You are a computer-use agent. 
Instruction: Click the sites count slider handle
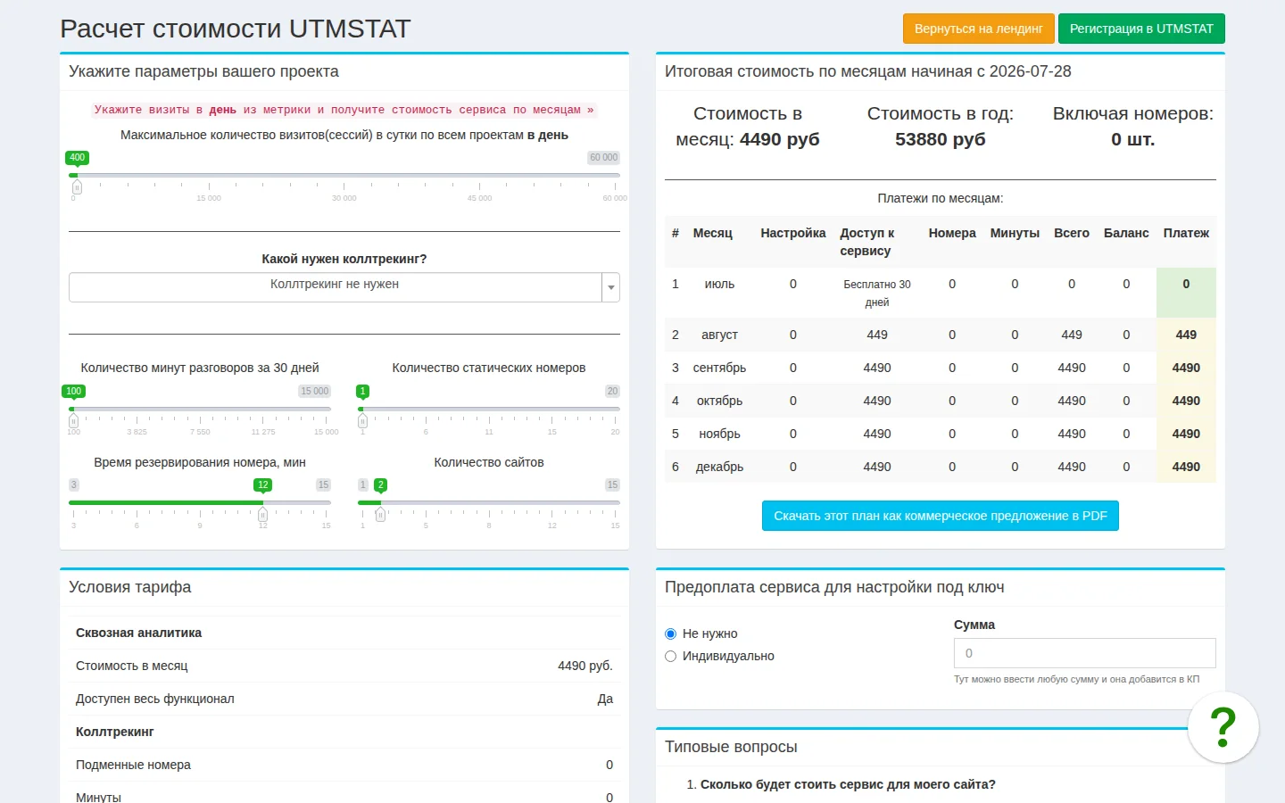click(380, 515)
